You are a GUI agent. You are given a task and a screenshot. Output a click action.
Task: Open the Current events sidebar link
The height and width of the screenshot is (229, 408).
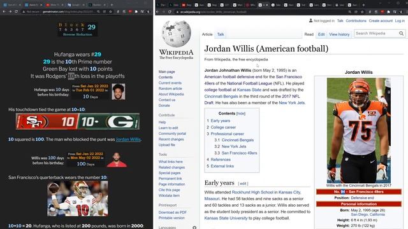(x=170, y=83)
